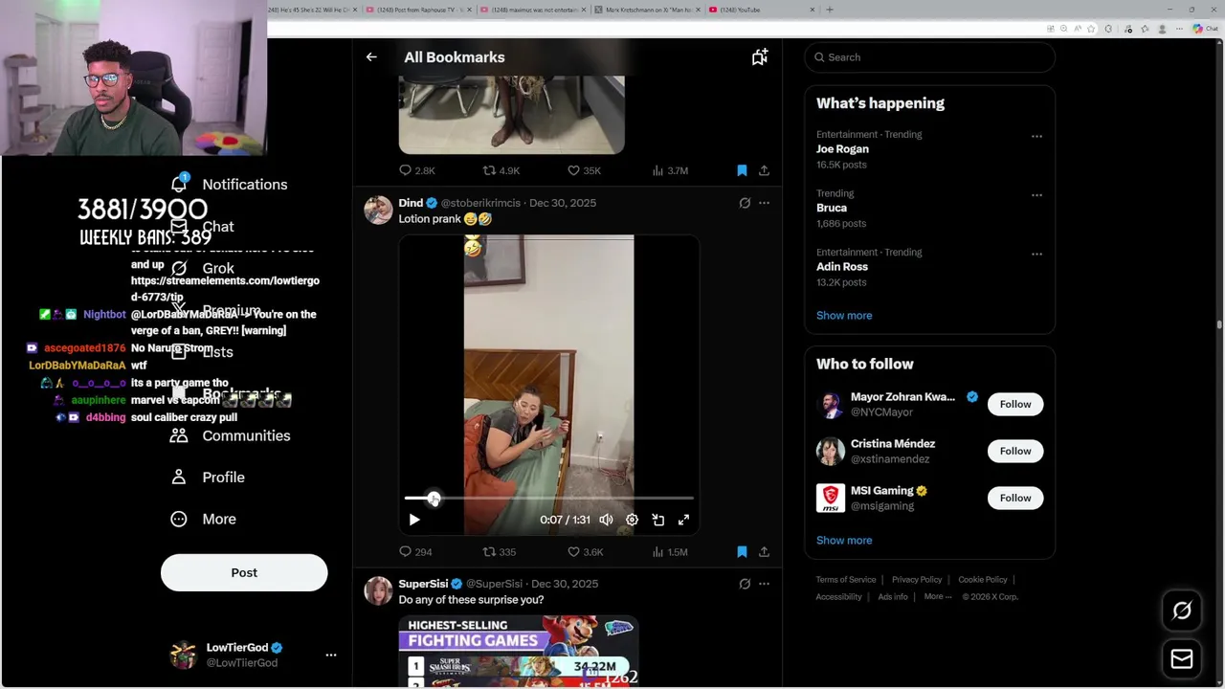The width and height of the screenshot is (1225, 689).
Task: Open SuperSisi's profile avatar
Action: coord(378,591)
